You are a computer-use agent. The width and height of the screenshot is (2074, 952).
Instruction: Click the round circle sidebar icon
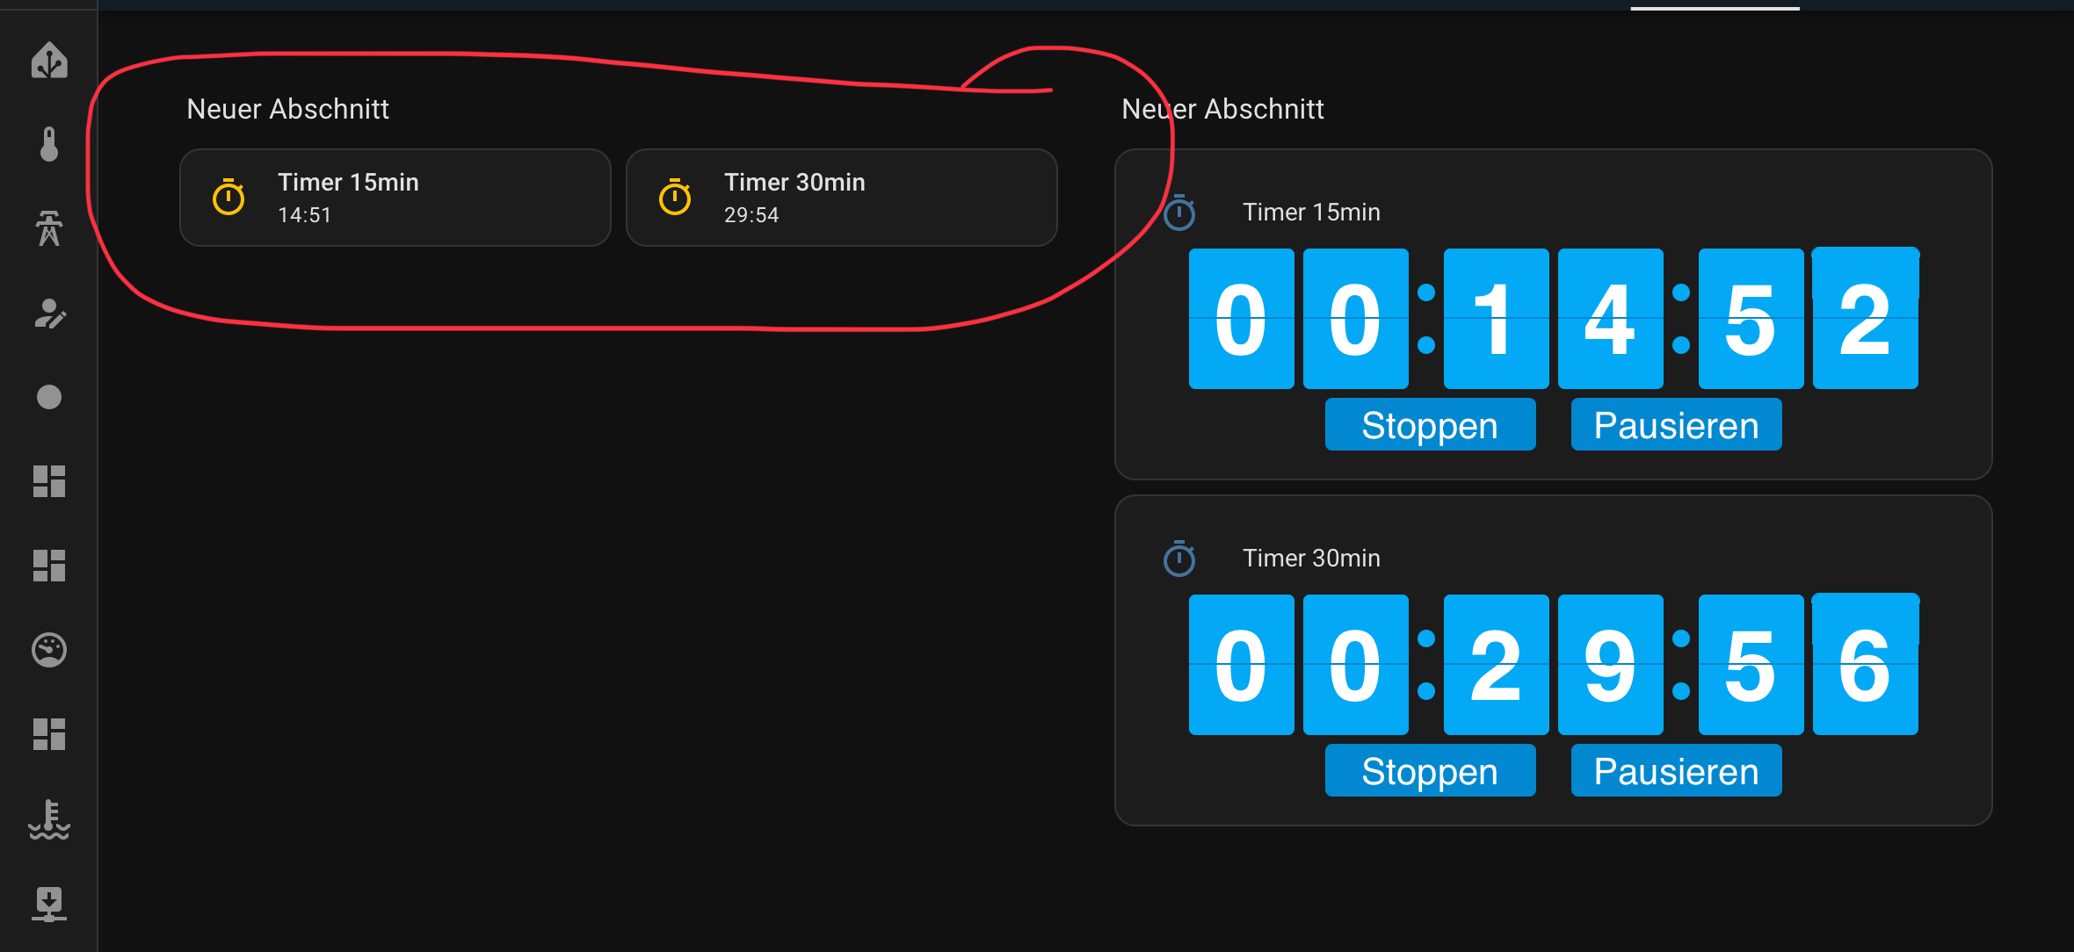point(49,397)
